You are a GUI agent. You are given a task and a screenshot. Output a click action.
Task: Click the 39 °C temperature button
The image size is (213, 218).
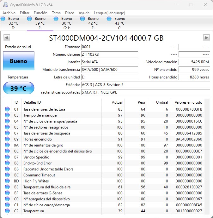click(19, 88)
